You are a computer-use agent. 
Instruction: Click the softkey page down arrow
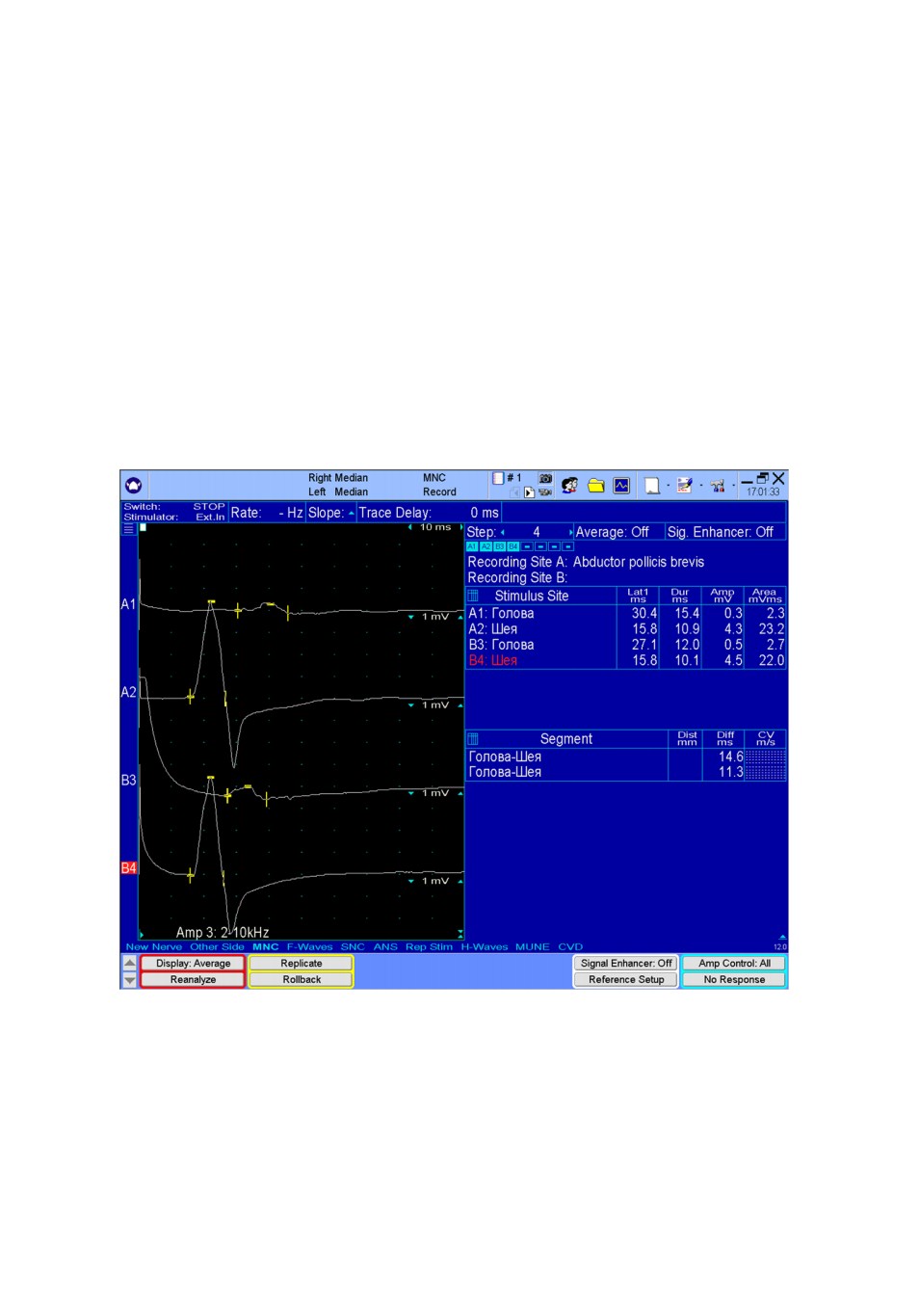[x=129, y=980]
